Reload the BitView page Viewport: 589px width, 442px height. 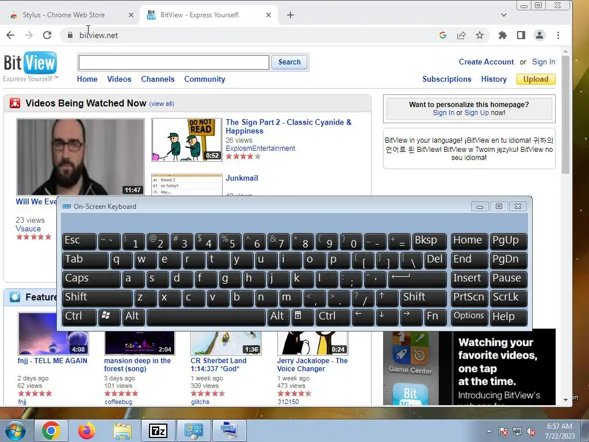[47, 35]
